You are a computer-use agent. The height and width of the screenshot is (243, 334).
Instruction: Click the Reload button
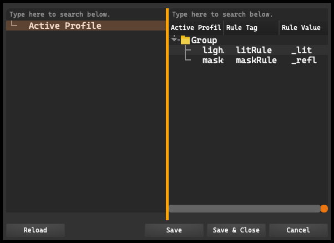pos(36,230)
